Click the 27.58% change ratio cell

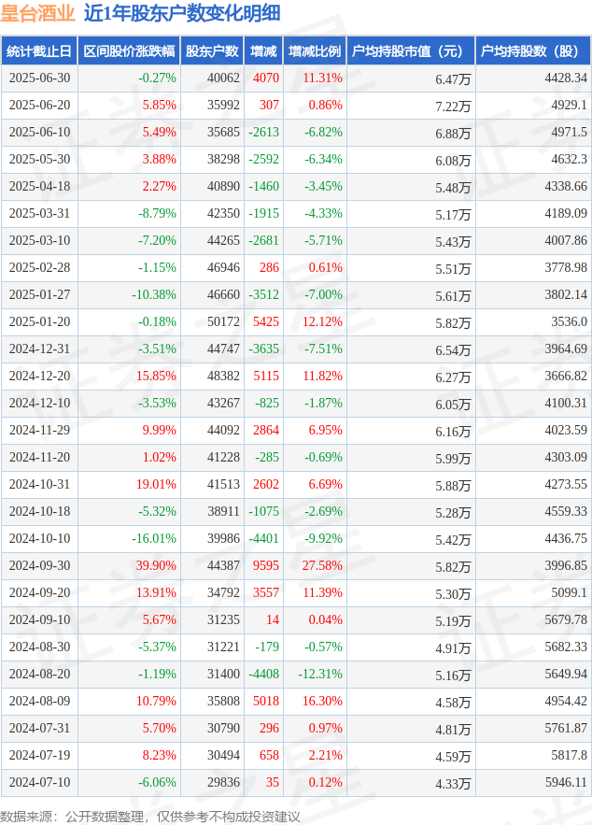[322, 565]
